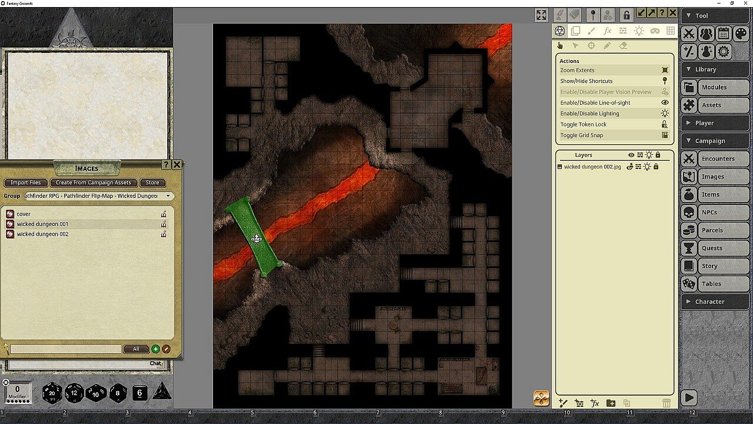Collapse the Tool sidebar section
The image size is (753, 424).
click(715, 15)
